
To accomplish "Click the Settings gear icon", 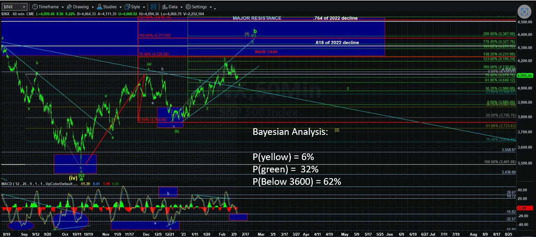I will tap(188, 7).
